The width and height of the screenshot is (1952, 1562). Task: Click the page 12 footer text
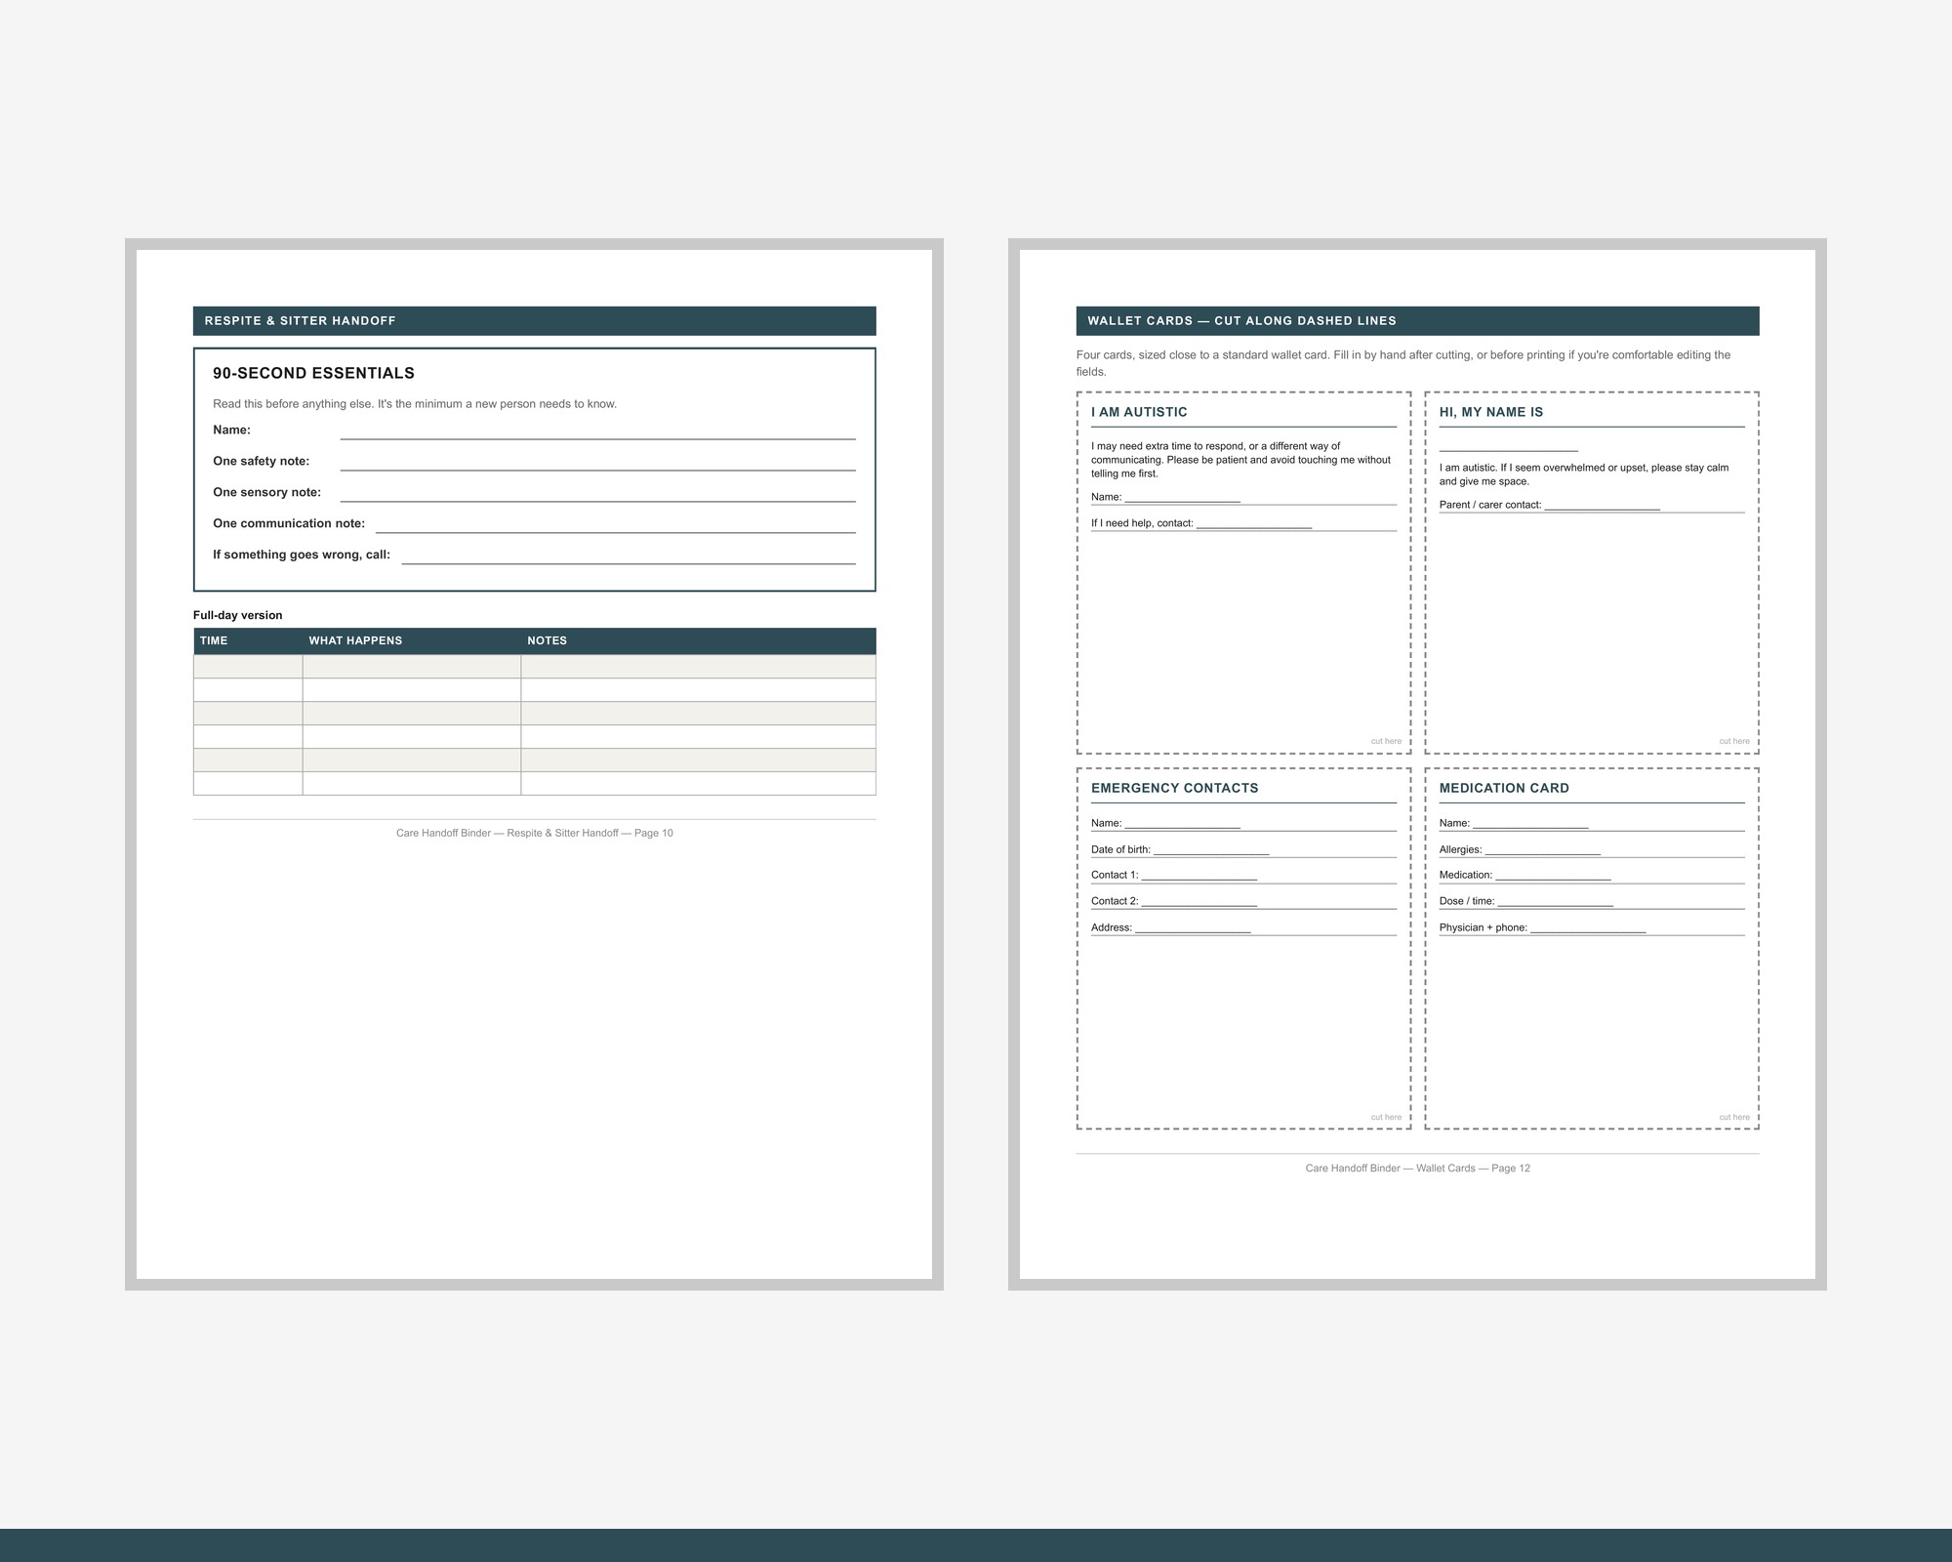click(1417, 1168)
